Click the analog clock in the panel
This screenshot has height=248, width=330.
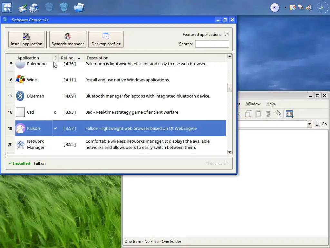coord(322,8)
